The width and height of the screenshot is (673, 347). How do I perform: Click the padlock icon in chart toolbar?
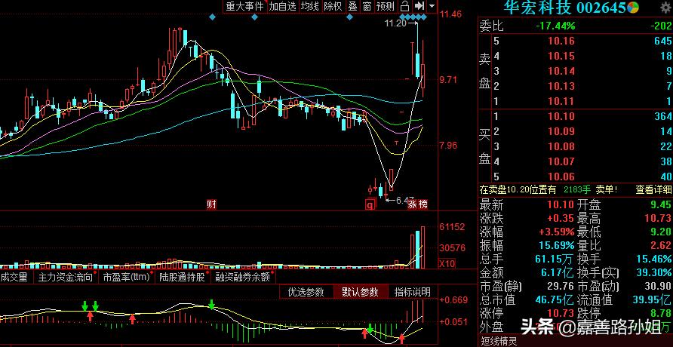pyautogui.click(x=404, y=6)
